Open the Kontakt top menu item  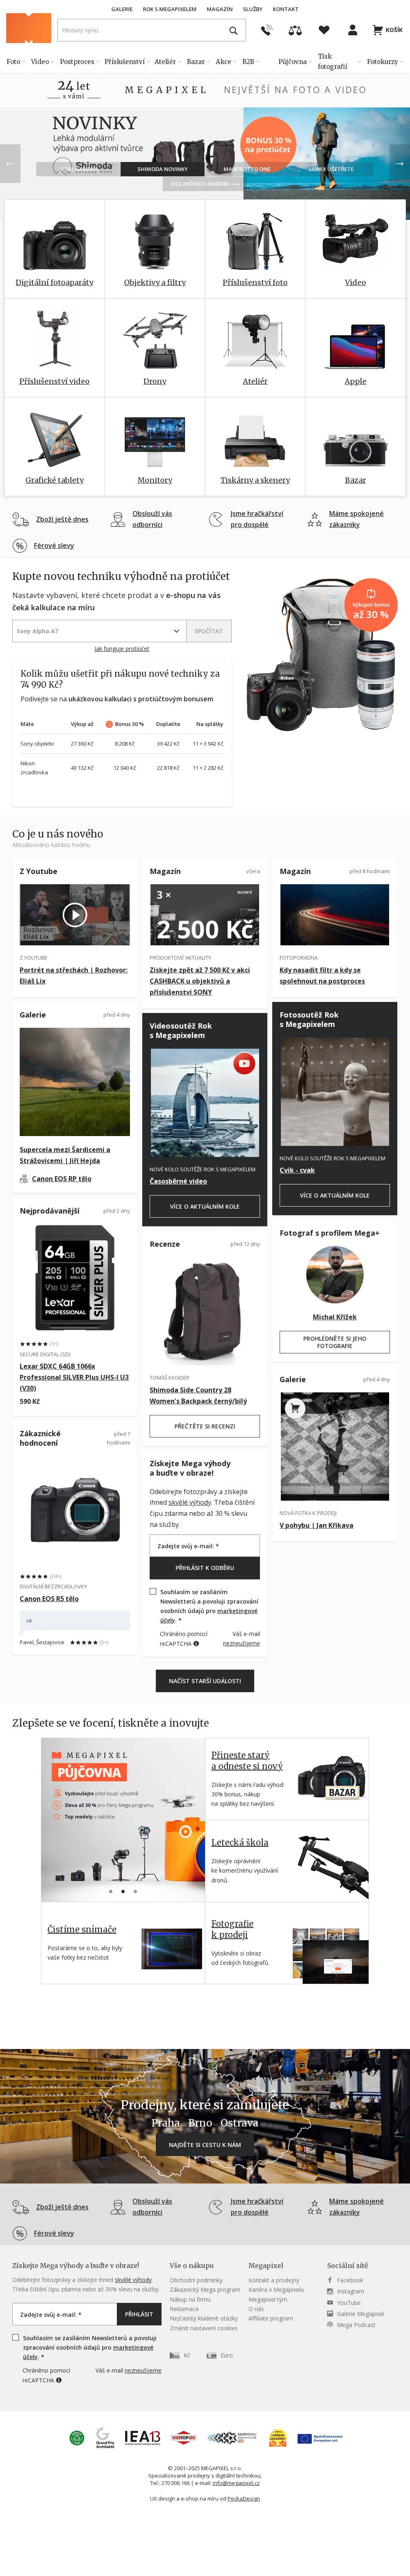click(286, 9)
